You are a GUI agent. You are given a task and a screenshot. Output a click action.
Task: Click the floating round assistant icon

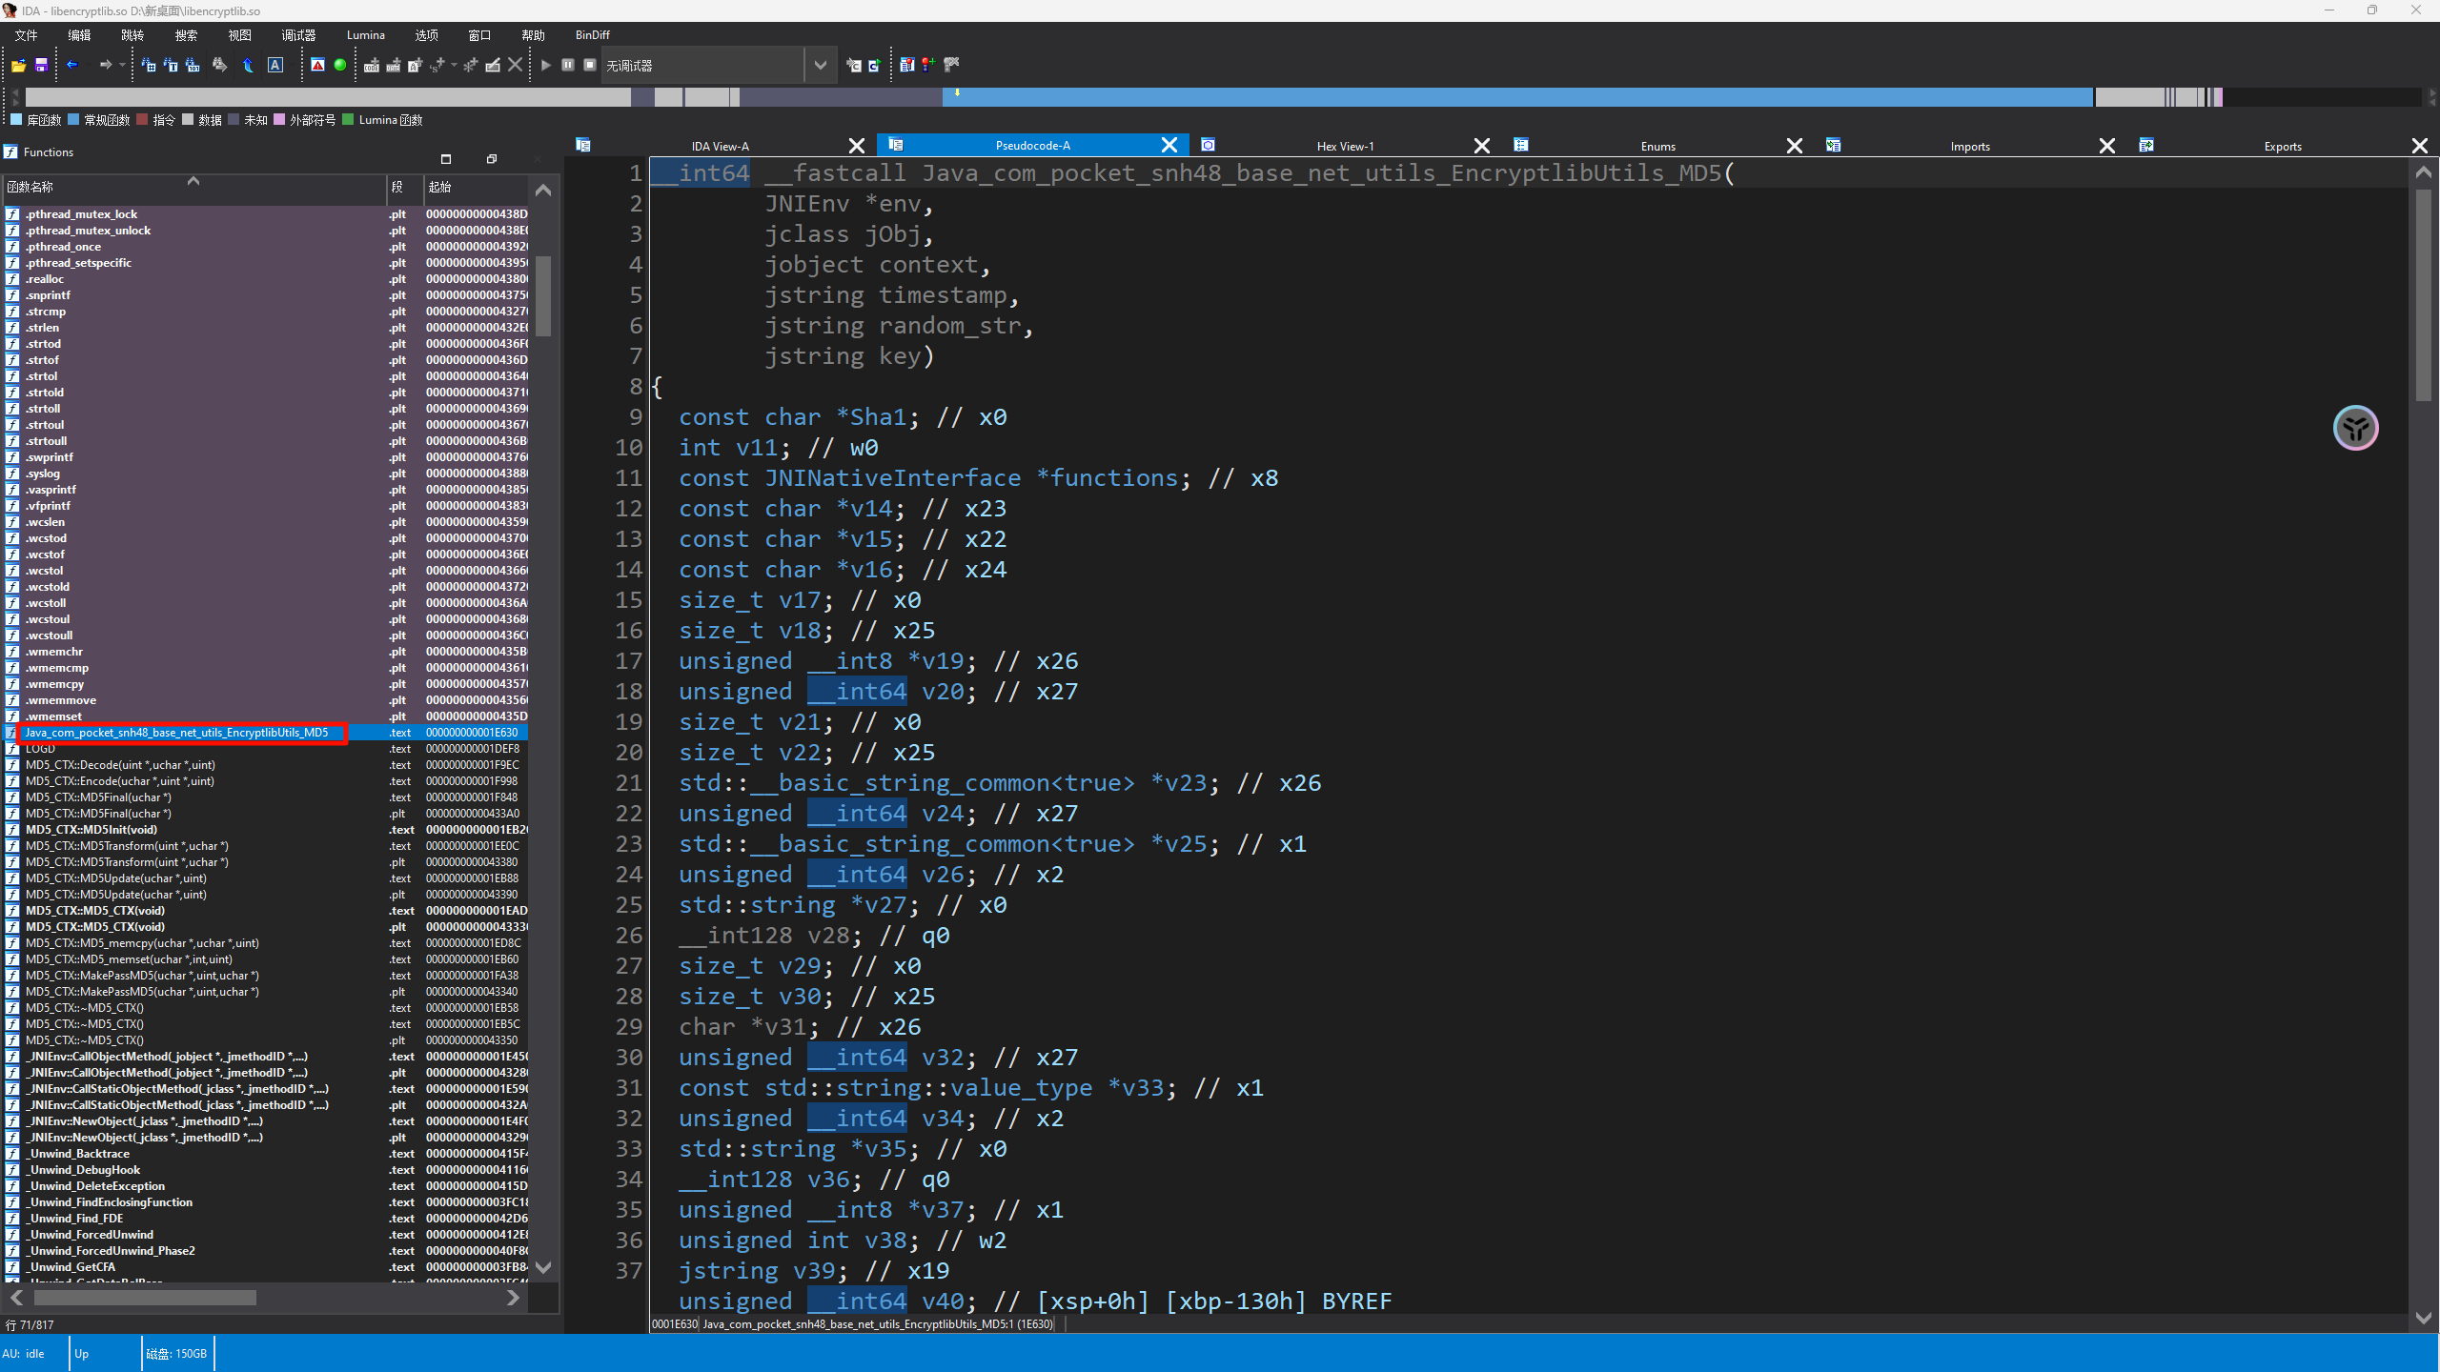pos(2355,428)
